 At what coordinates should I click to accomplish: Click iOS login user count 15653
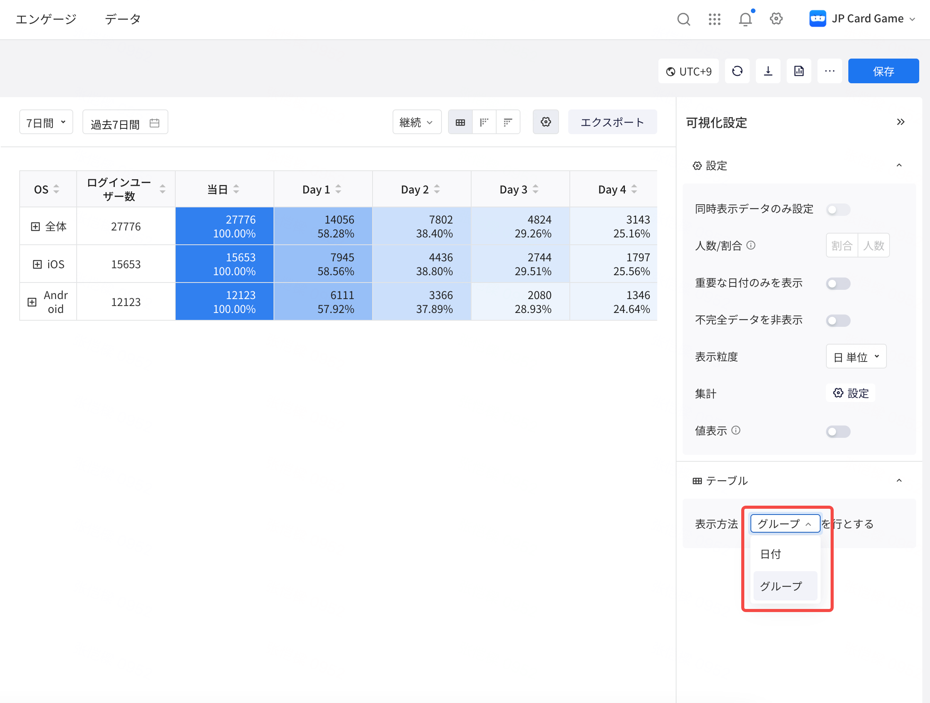point(126,264)
